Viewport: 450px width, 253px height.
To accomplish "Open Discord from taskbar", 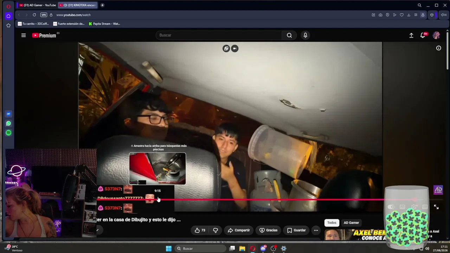I will (x=263, y=248).
